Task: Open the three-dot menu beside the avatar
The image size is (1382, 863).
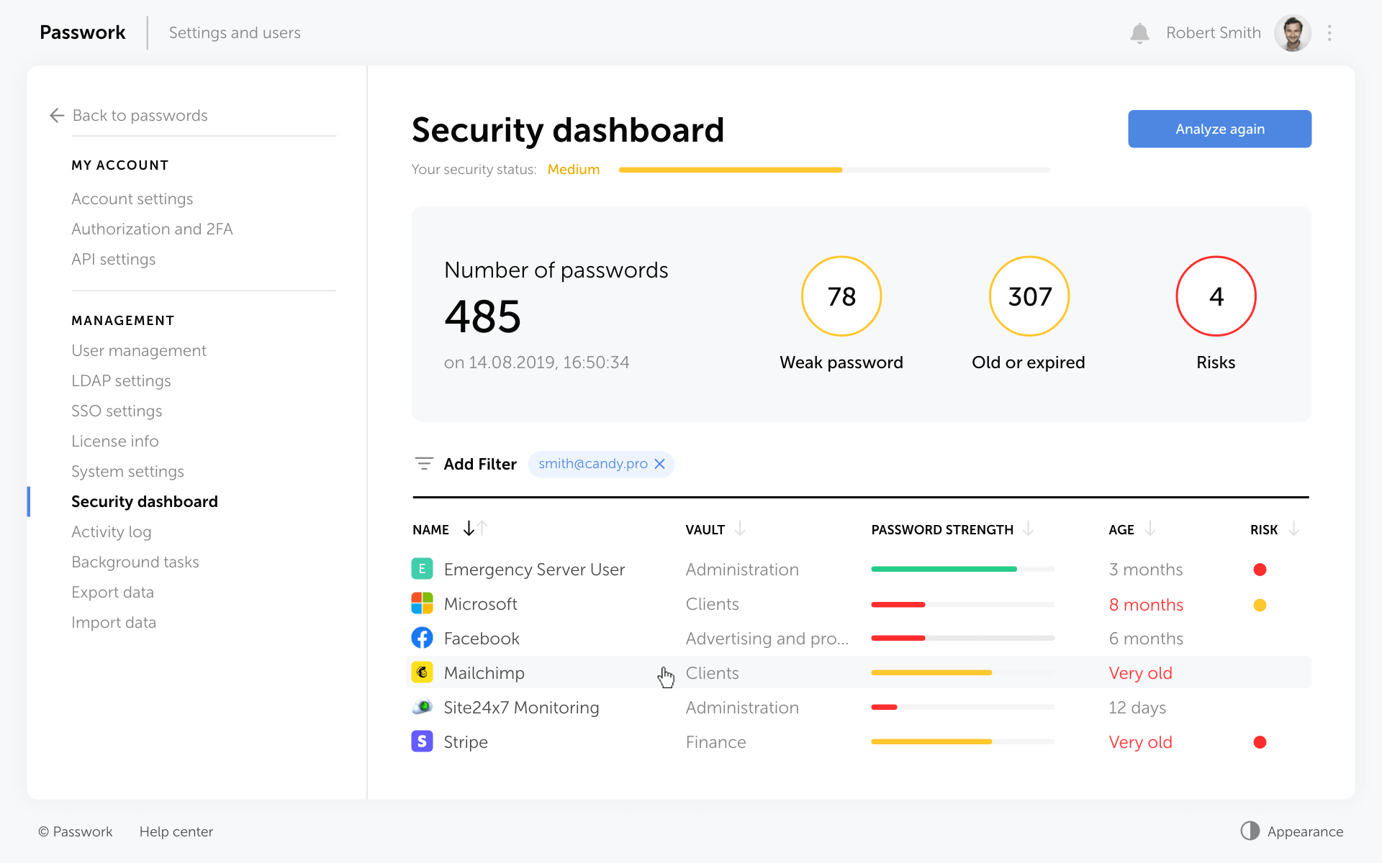Action: 1329,33
